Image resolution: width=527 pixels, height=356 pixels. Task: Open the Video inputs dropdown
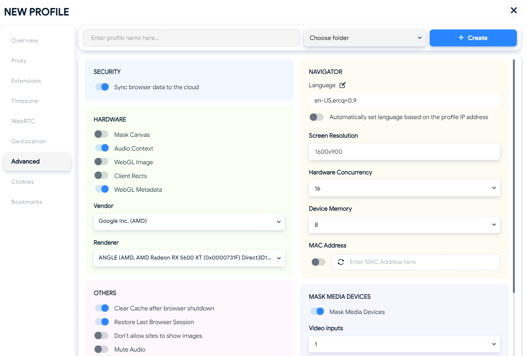click(404, 344)
